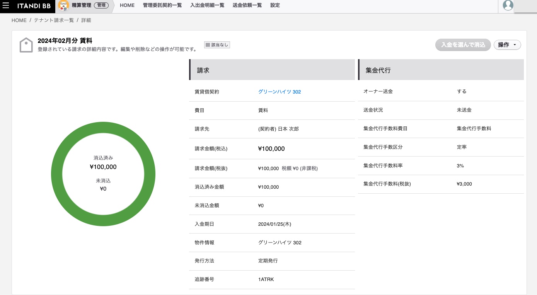Click the 精算管理 mascot icon
The image size is (537, 295).
click(63, 5)
